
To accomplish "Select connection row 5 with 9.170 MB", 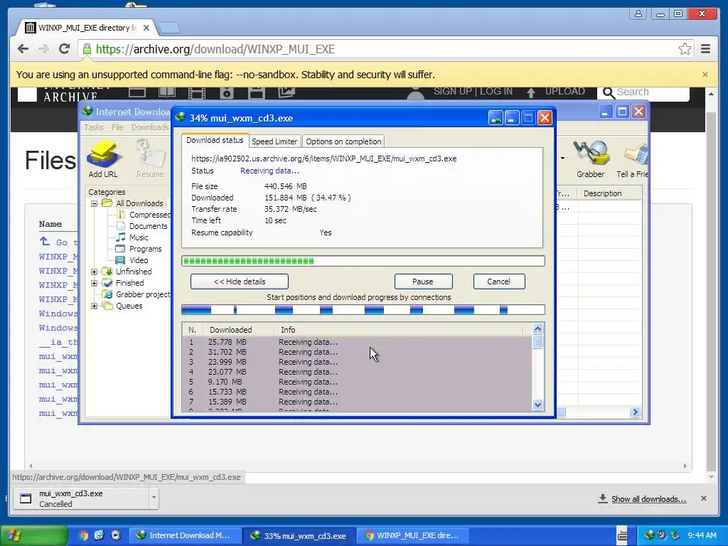I will point(357,382).
